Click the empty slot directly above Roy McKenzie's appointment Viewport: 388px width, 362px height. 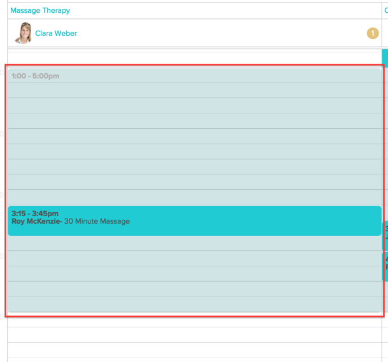click(194, 197)
